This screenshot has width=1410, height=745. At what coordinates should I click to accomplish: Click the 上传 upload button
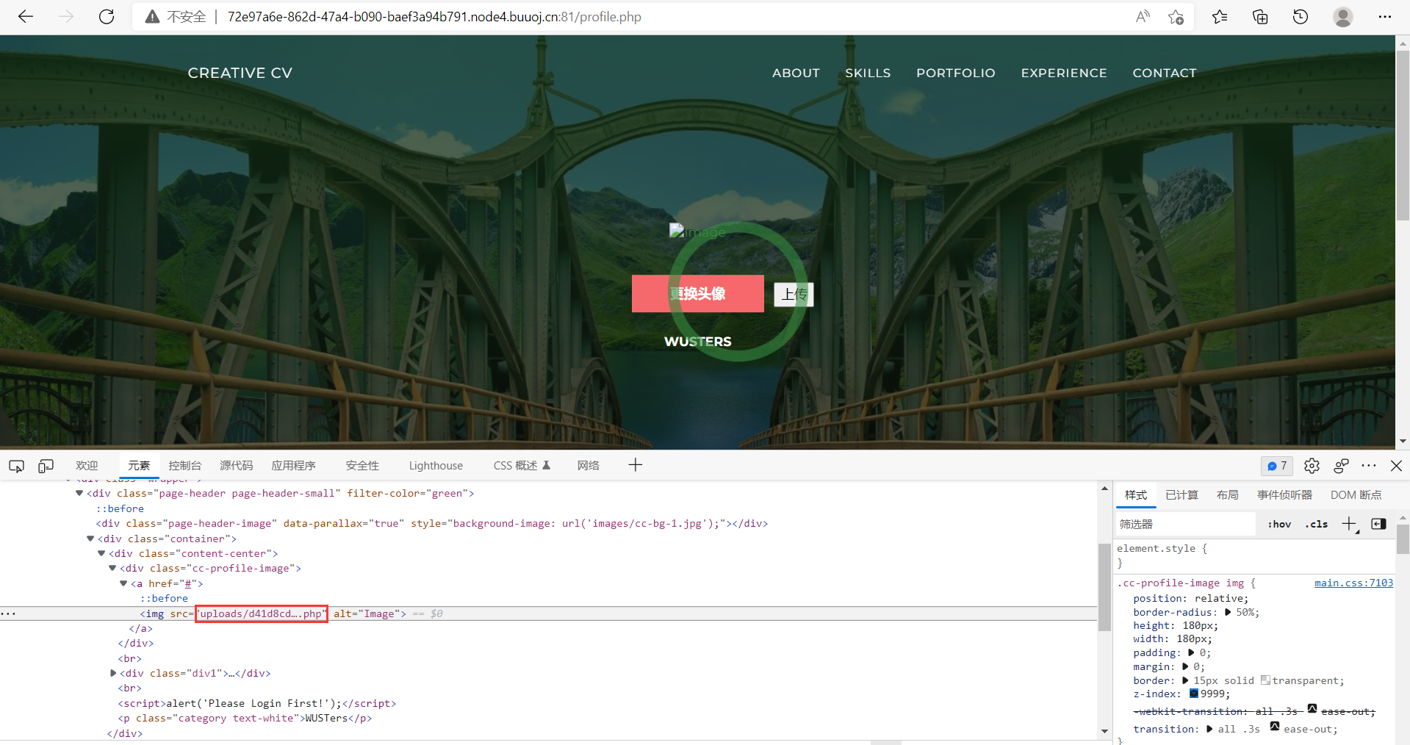(x=794, y=295)
